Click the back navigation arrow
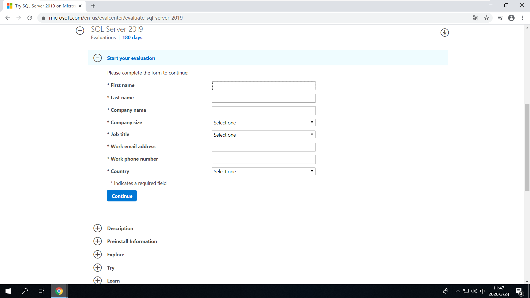The image size is (530, 298). 7,18
